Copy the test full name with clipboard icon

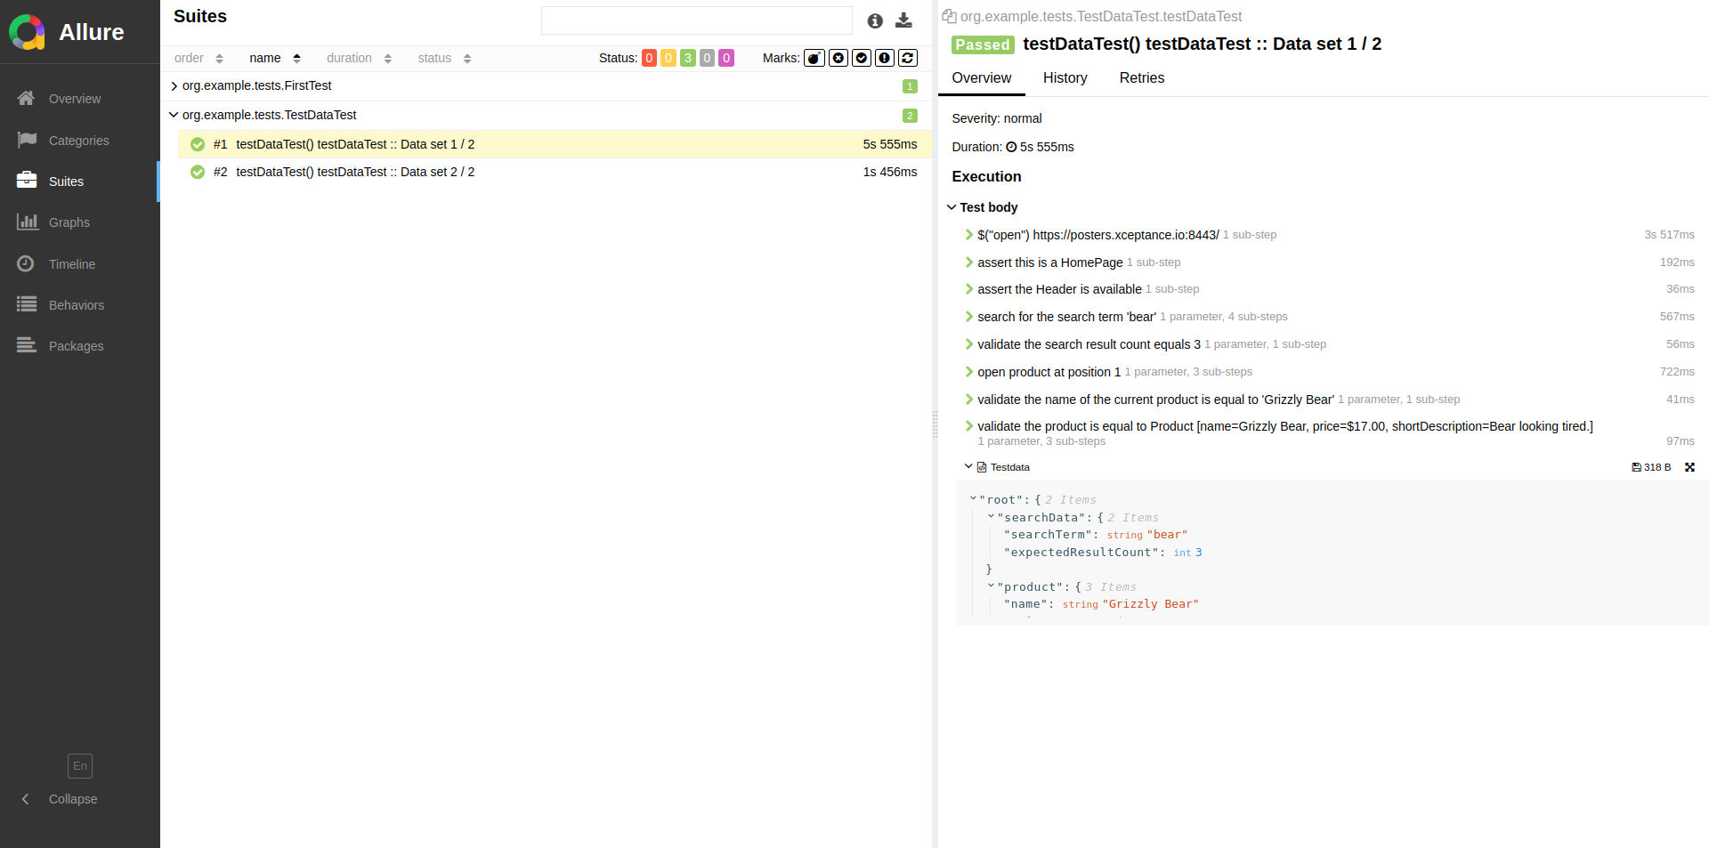(x=949, y=16)
